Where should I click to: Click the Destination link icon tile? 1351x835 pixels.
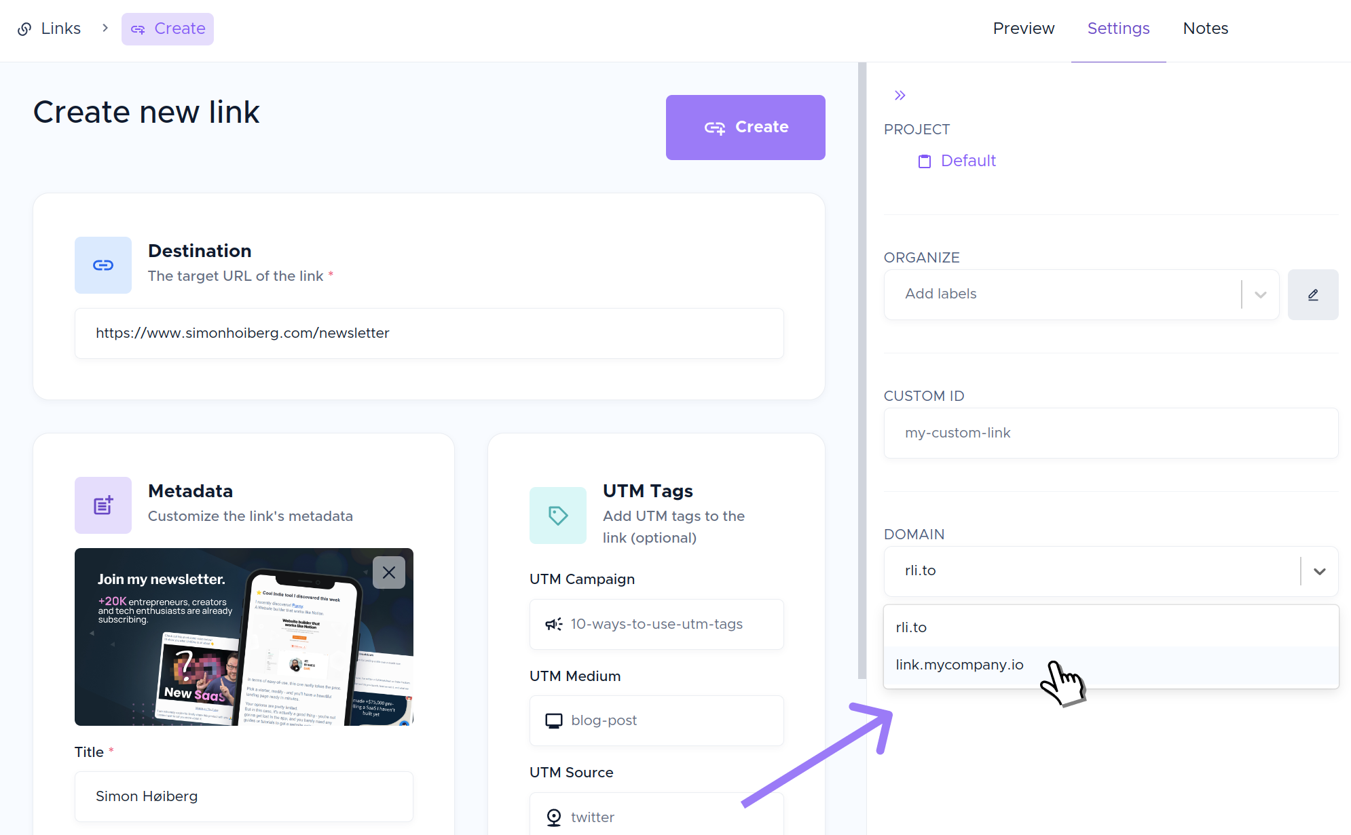[103, 265]
